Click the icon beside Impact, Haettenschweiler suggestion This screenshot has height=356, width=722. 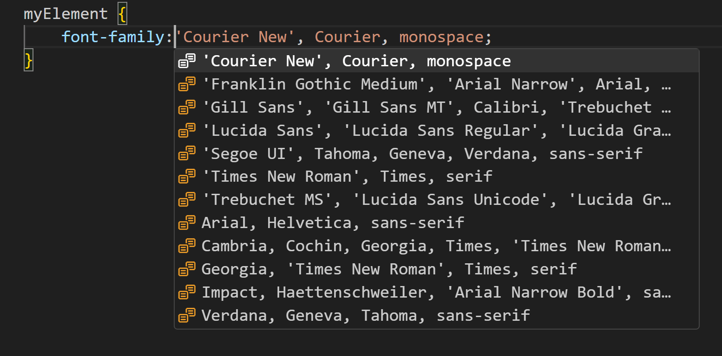pyautogui.click(x=187, y=292)
